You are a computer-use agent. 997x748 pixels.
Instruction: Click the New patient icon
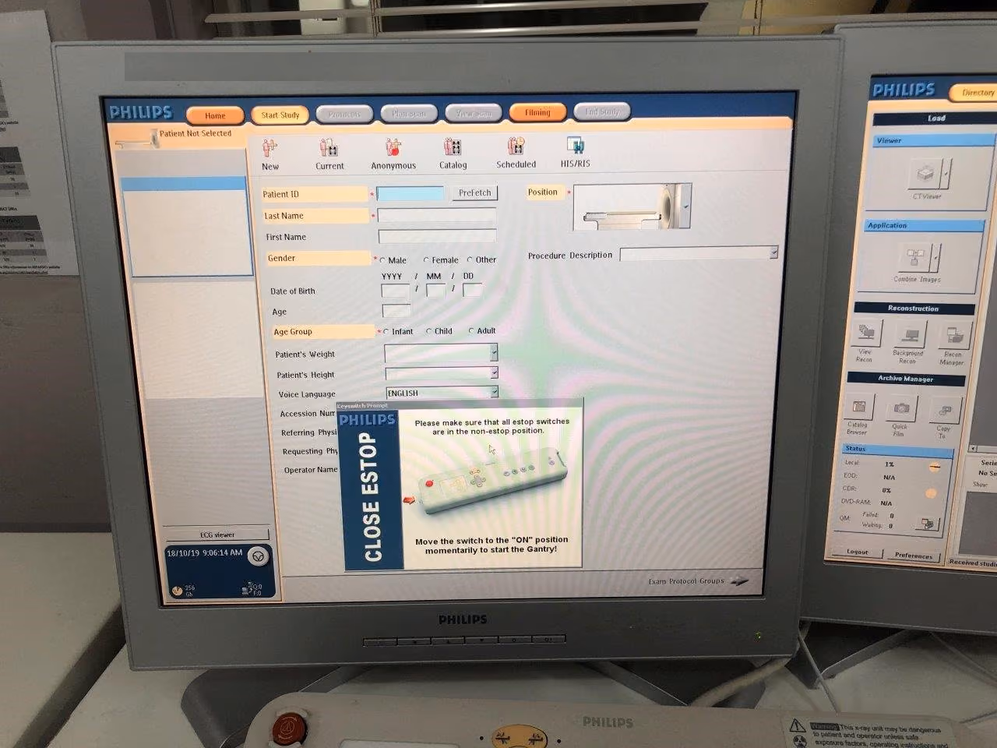click(x=270, y=147)
